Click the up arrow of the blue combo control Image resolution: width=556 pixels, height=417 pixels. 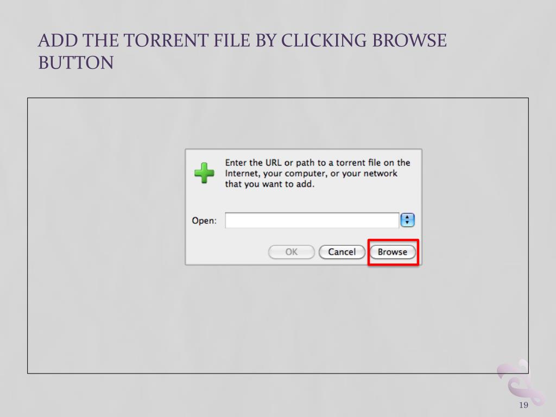point(407,217)
